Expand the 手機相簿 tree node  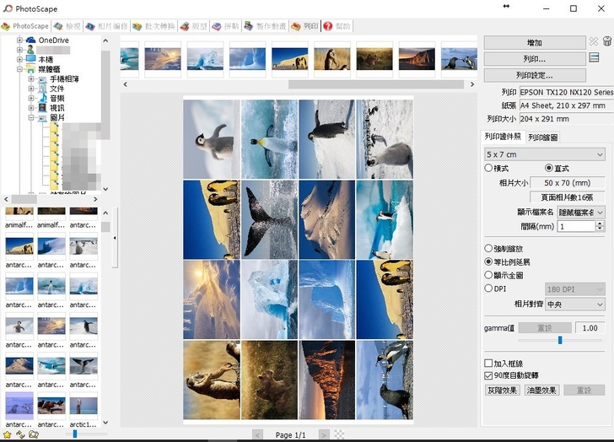click(x=31, y=78)
